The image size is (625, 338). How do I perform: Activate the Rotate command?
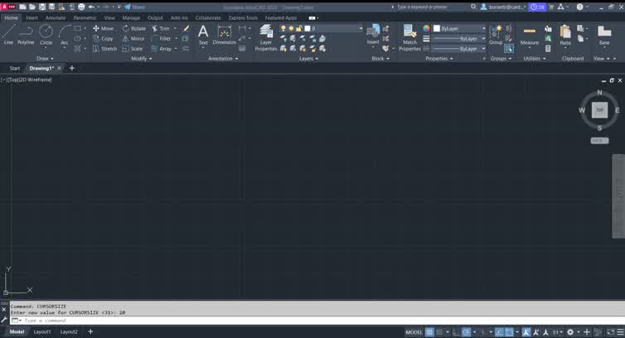click(134, 28)
